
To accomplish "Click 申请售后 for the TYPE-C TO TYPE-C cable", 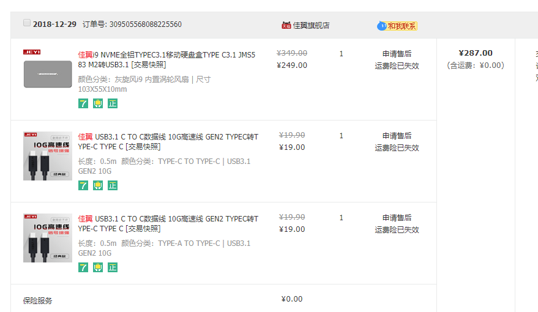I will (x=397, y=136).
